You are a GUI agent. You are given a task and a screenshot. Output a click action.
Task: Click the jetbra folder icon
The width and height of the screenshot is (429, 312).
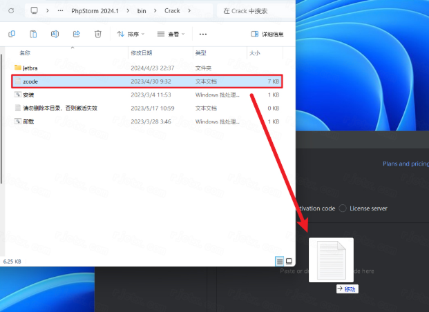(x=18, y=68)
